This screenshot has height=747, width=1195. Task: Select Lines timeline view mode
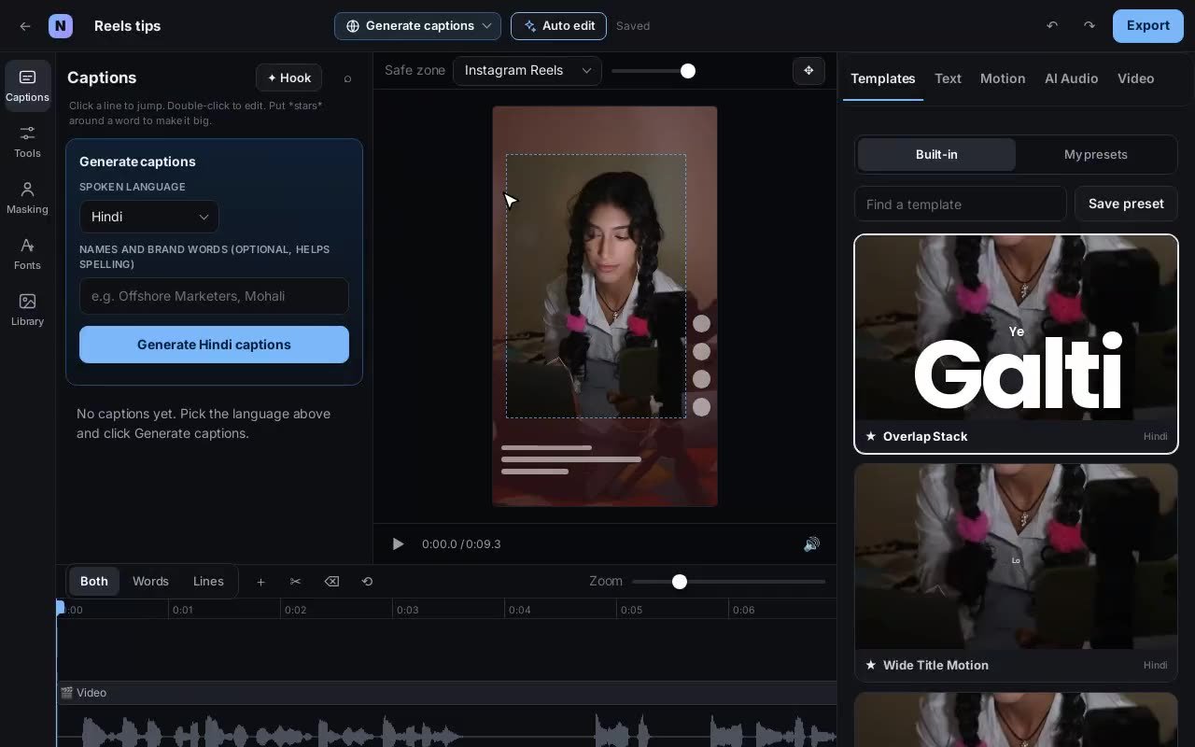pos(208,581)
